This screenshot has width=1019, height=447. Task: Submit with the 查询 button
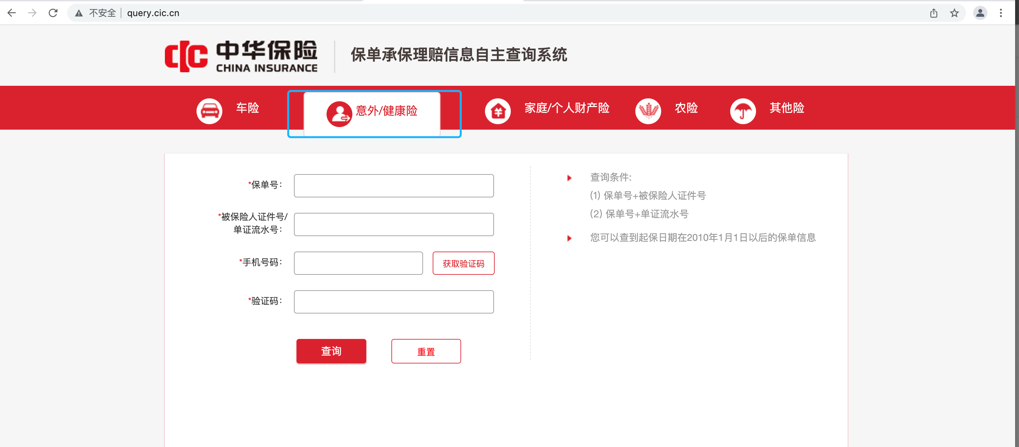[x=331, y=351]
